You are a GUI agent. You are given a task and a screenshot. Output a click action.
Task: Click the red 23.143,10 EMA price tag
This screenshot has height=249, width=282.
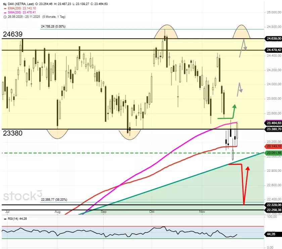tap(274, 147)
